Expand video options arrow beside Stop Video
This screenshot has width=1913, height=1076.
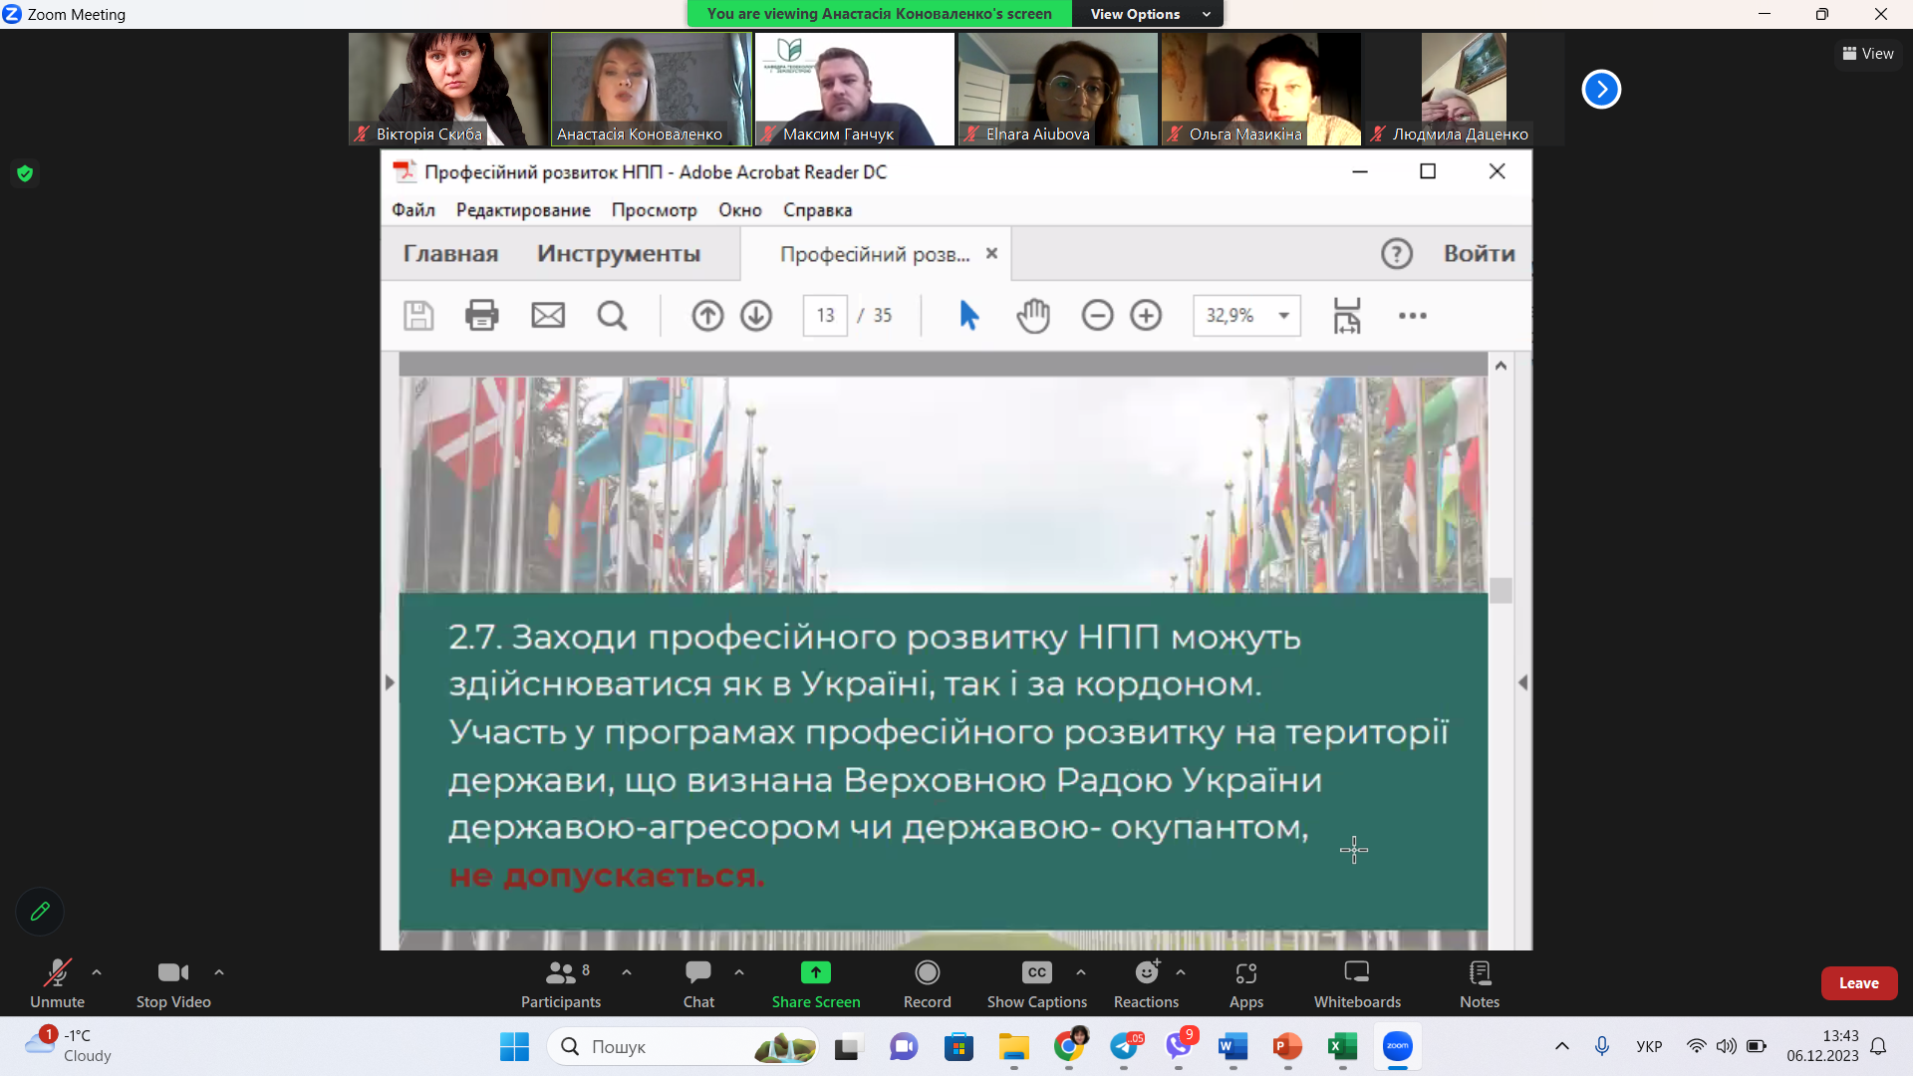click(219, 971)
